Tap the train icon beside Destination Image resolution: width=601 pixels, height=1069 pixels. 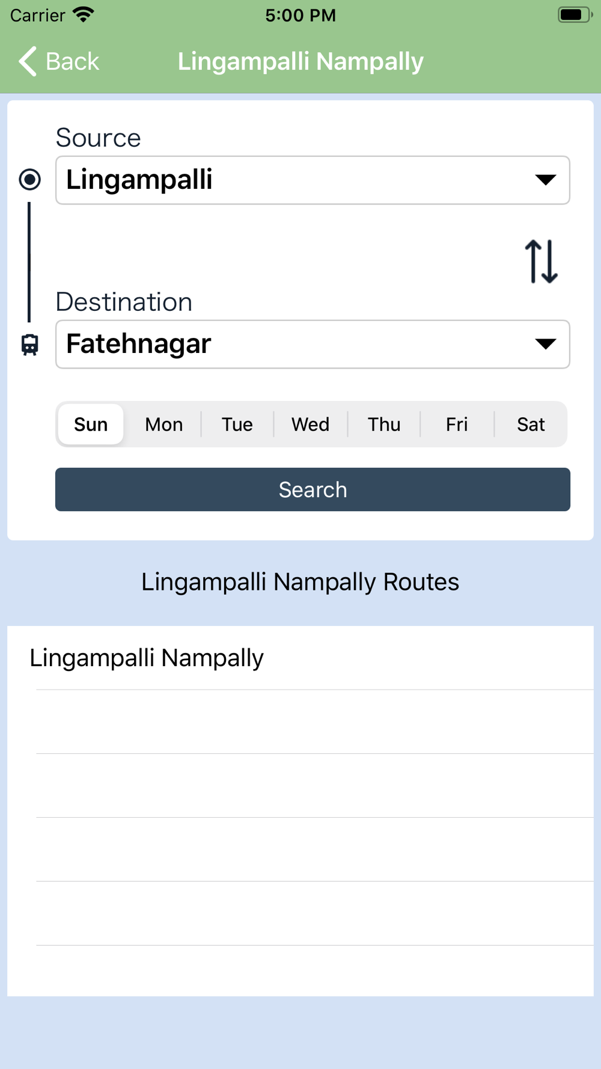[x=30, y=345]
